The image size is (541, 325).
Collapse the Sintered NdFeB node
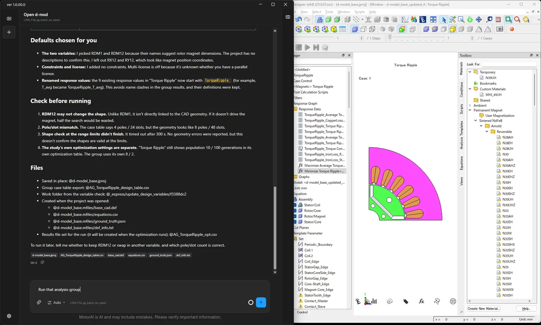476,121
